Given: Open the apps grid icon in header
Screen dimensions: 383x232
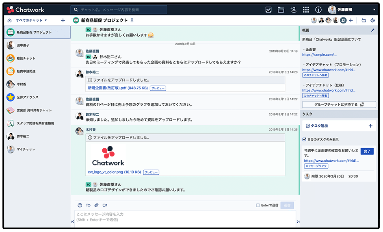Looking at the screenshot, I should coord(306,10).
